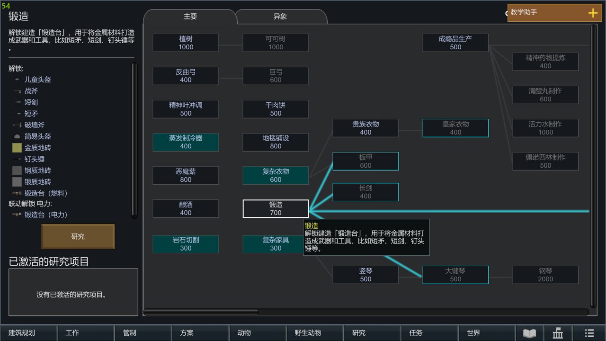Open the 动物 menu

coord(258,333)
